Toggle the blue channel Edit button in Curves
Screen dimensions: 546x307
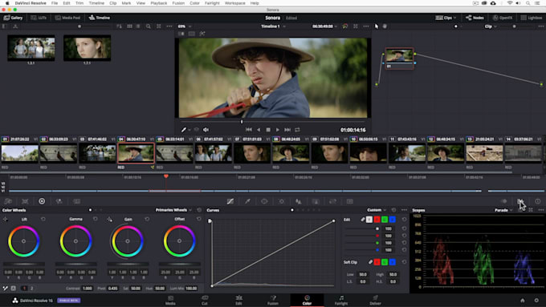coord(392,220)
